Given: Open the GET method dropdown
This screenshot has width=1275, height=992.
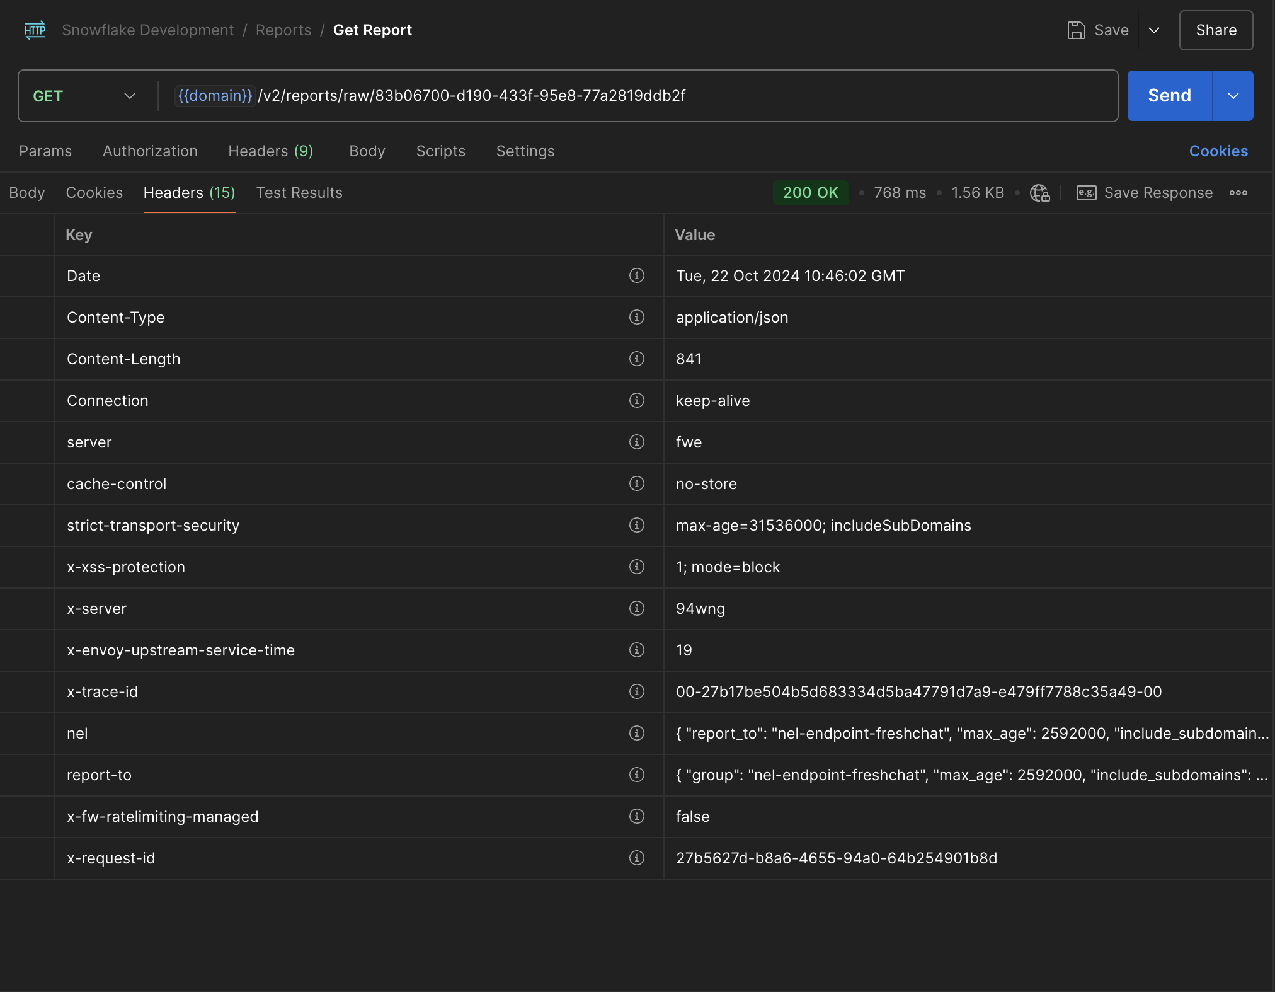Looking at the screenshot, I should pyautogui.click(x=84, y=96).
